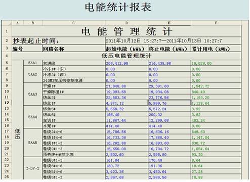The width and height of the screenshot is (250, 182).
Task: Click the date range cell in row 2
Action: [x=173, y=41]
